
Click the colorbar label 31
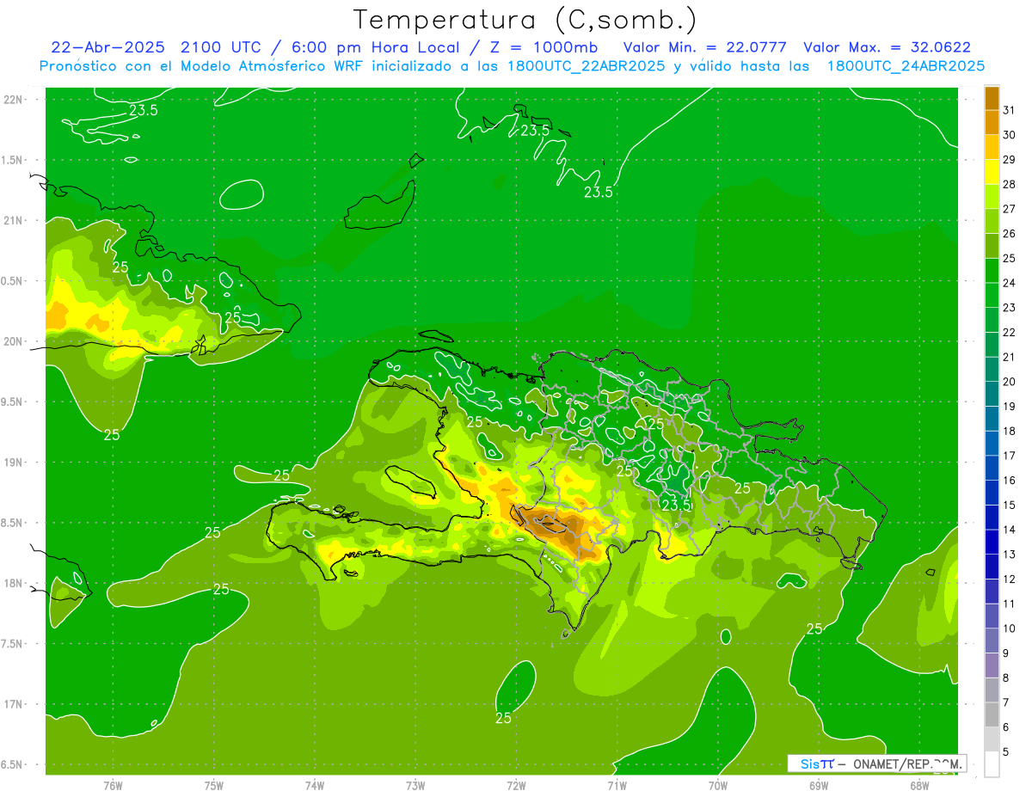(x=1010, y=110)
